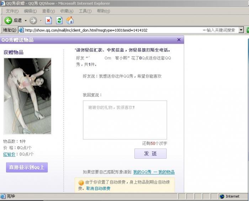Image resolution: width=249 pixels, height=201 pixels.
Task: Click the 取消自动续费 link
Action: (98, 189)
